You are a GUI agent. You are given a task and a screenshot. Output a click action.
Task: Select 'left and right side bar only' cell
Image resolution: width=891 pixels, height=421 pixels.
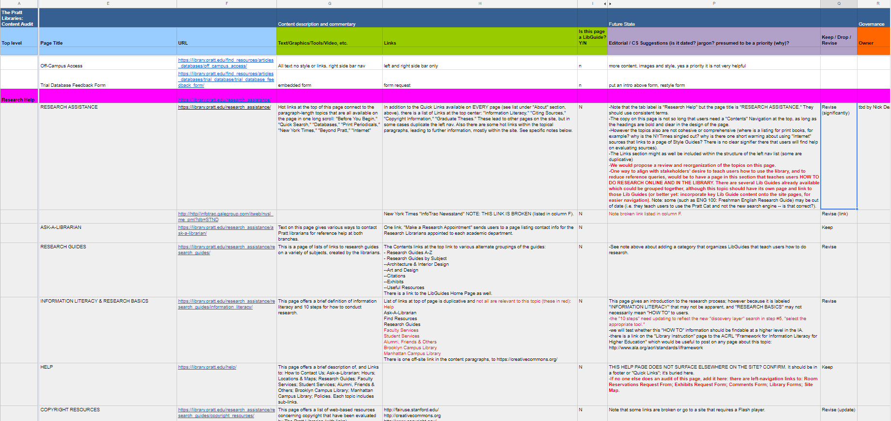coord(480,63)
